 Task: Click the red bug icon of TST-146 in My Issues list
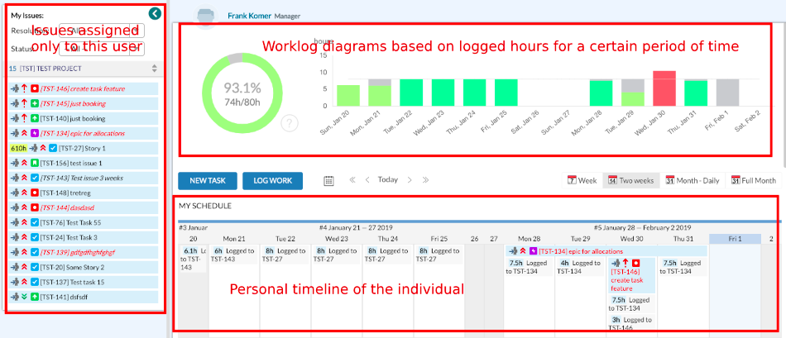tap(35, 88)
